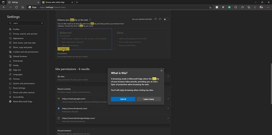
Task: Open Reset settings section
Action: click(19, 88)
